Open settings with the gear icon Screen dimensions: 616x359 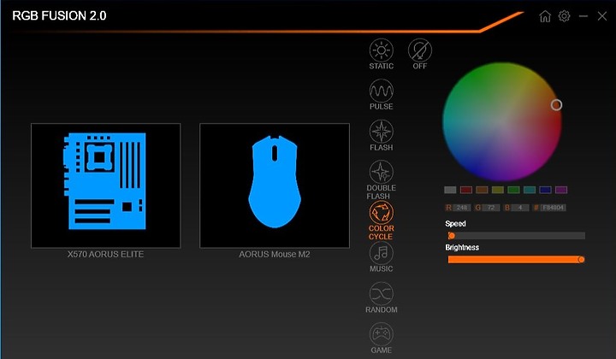click(564, 16)
